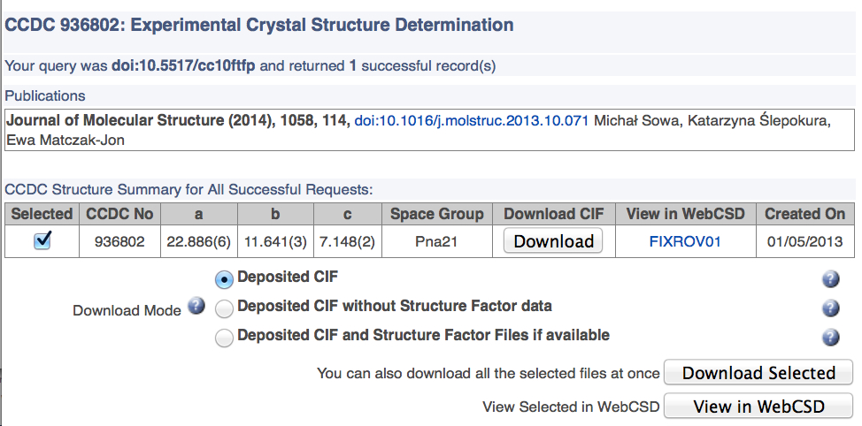Click the CCDC No column header
The height and width of the screenshot is (426, 862).
[119, 214]
